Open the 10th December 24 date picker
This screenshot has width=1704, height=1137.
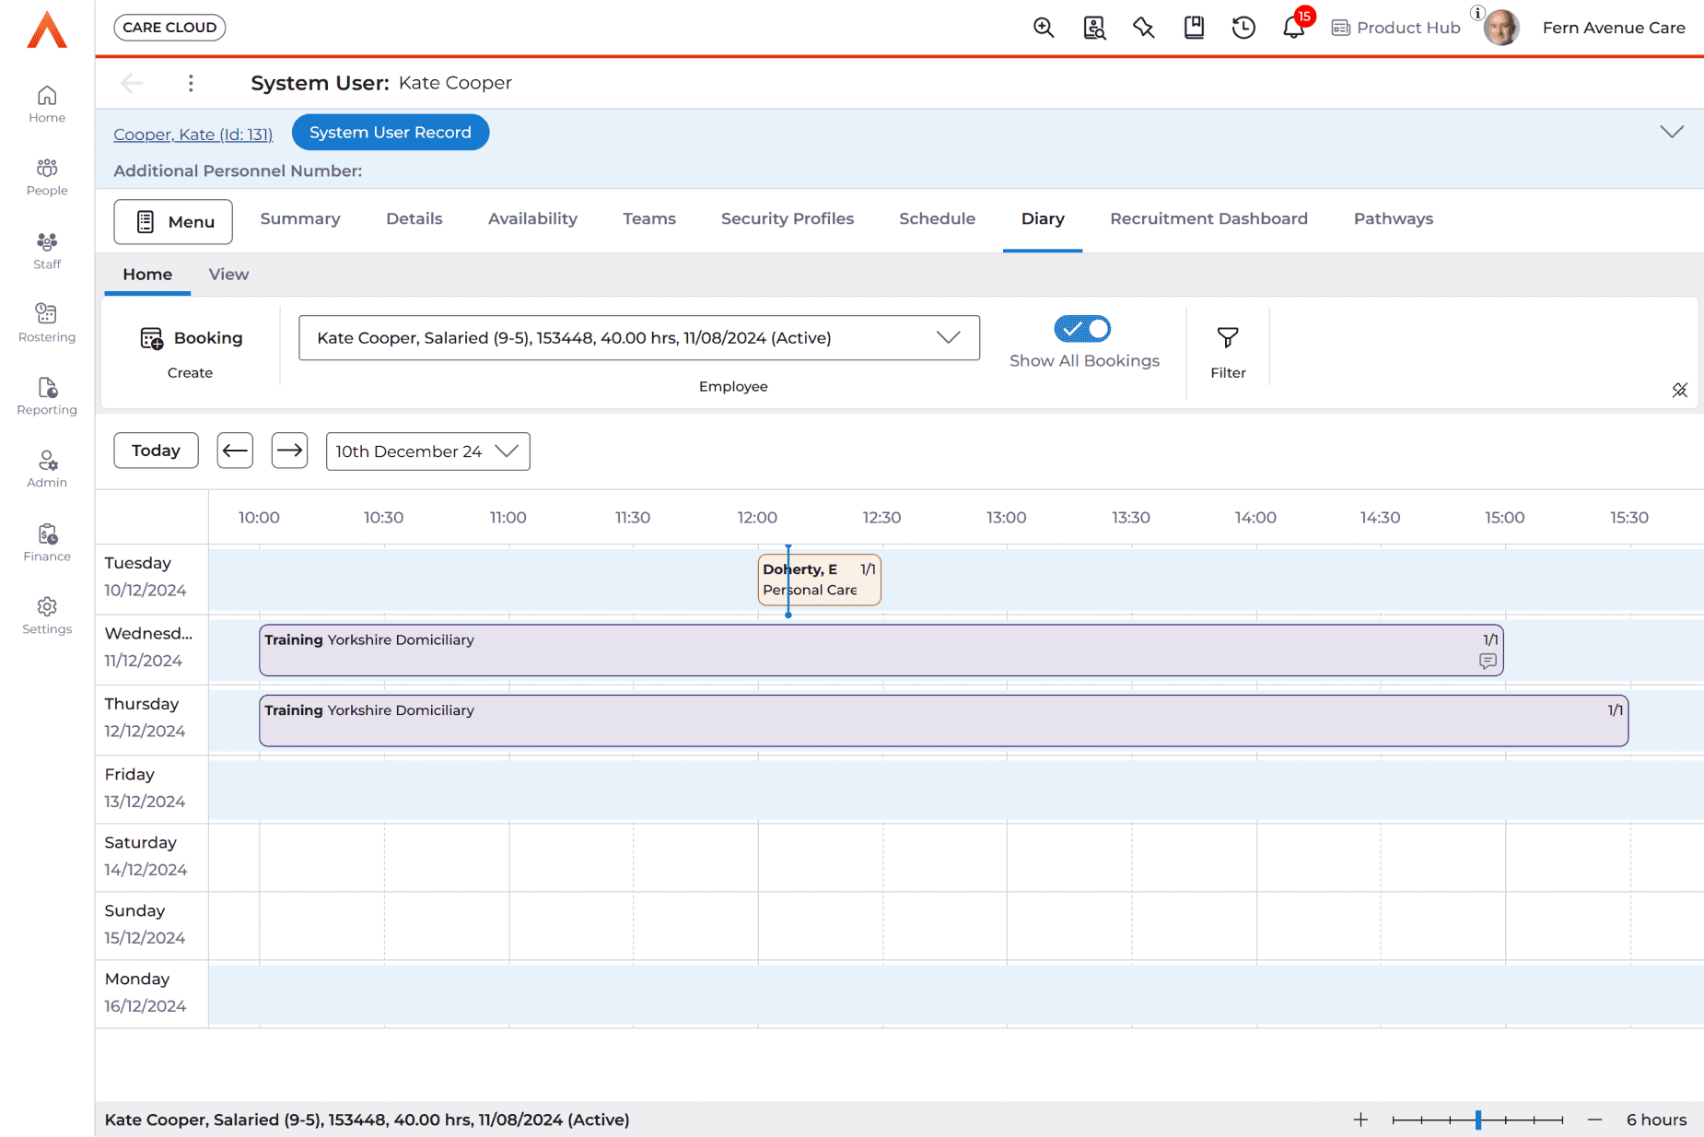[427, 451]
